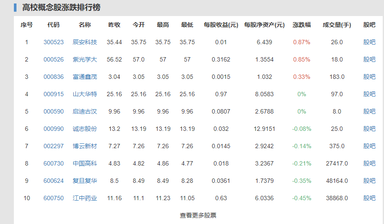Image resolution: width=384 pixels, height=224 pixels.
Task: Click stock name 江中药业
Action: pyautogui.click(x=85, y=198)
